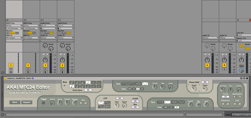Click track 3 clip stop square

pos(42,20)
